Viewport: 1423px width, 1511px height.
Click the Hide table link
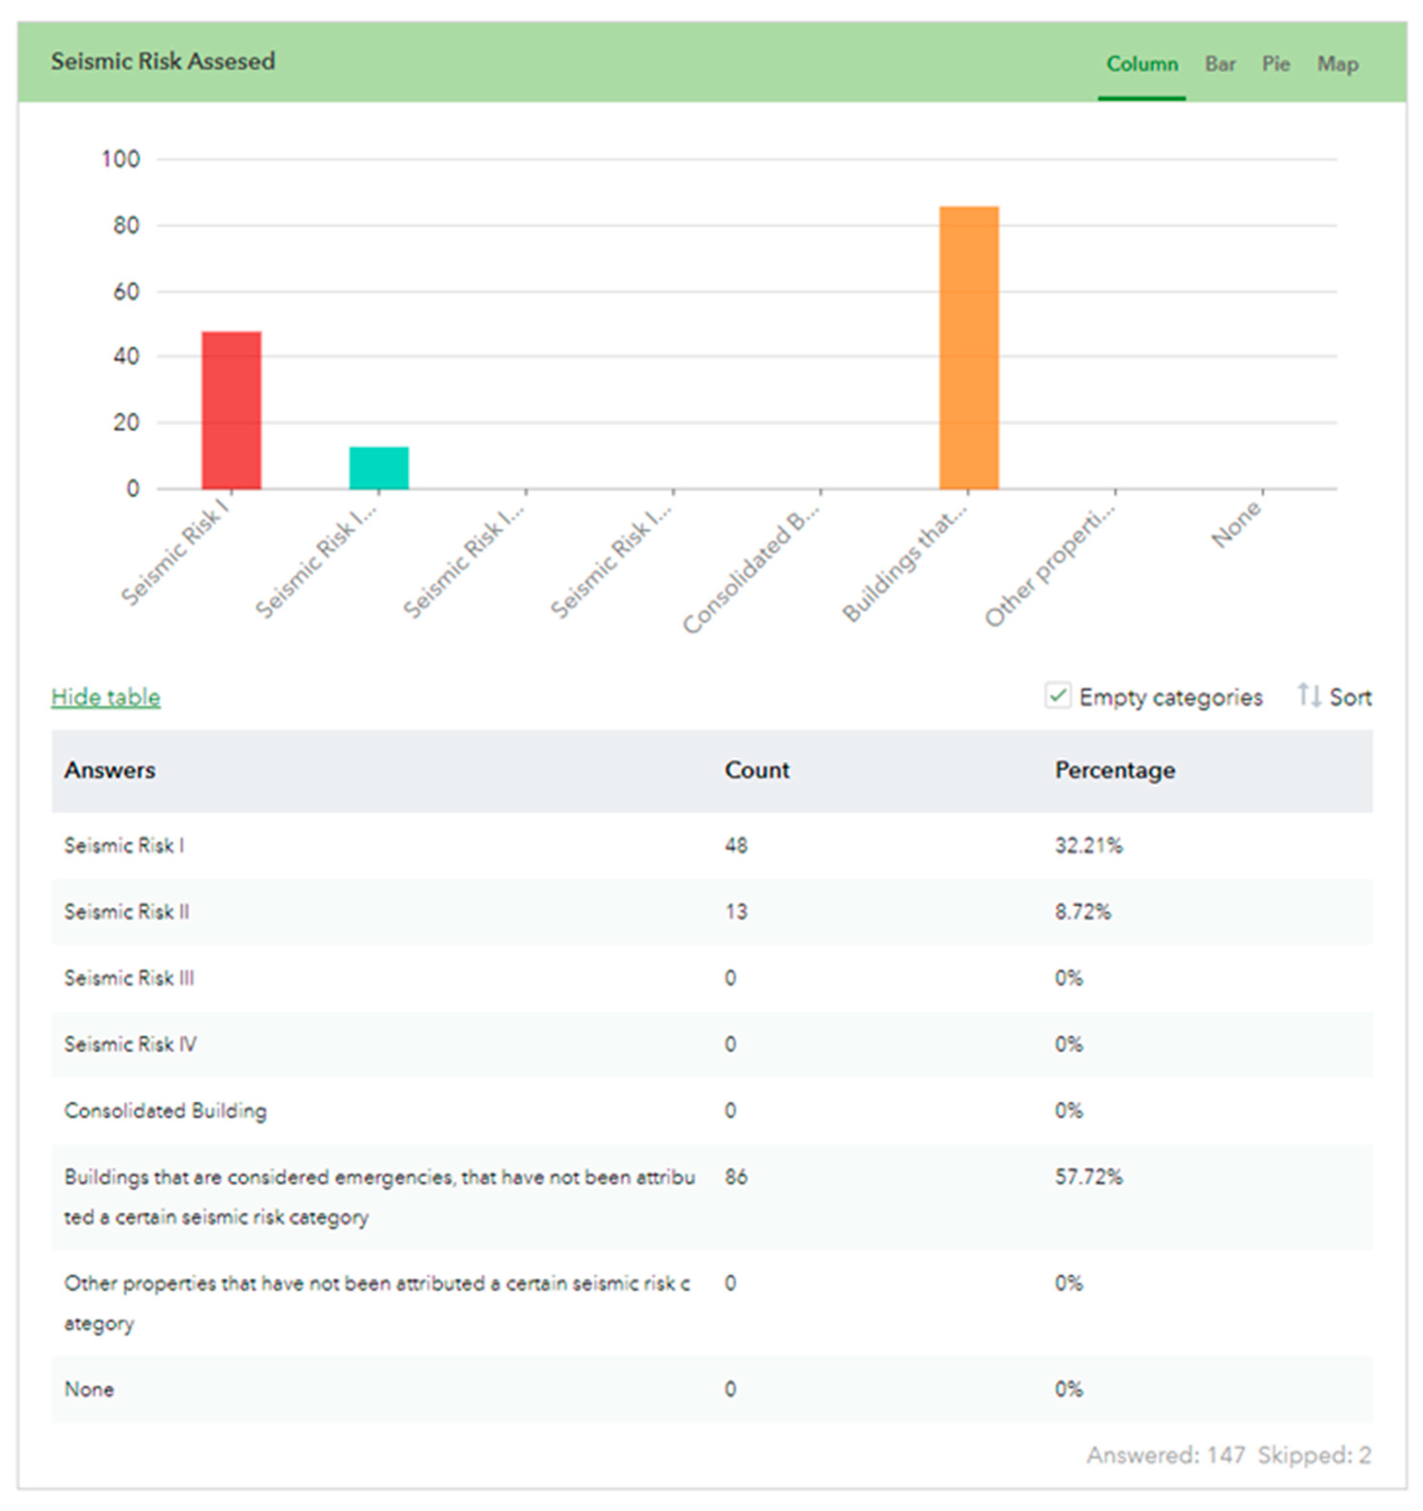pos(106,697)
